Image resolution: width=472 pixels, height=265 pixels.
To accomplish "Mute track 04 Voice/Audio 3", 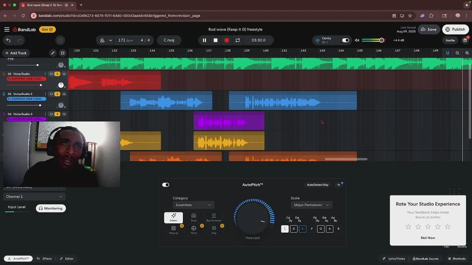I will (x=51, y=114).
